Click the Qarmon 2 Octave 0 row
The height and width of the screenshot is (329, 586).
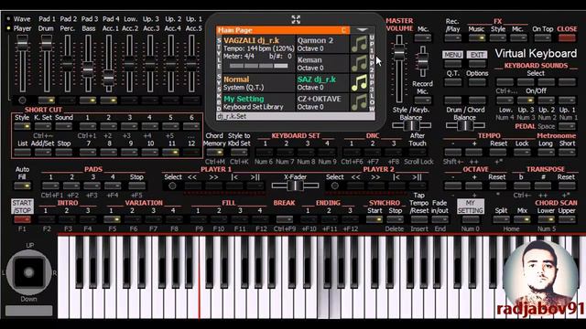click(x=322, y=44)
